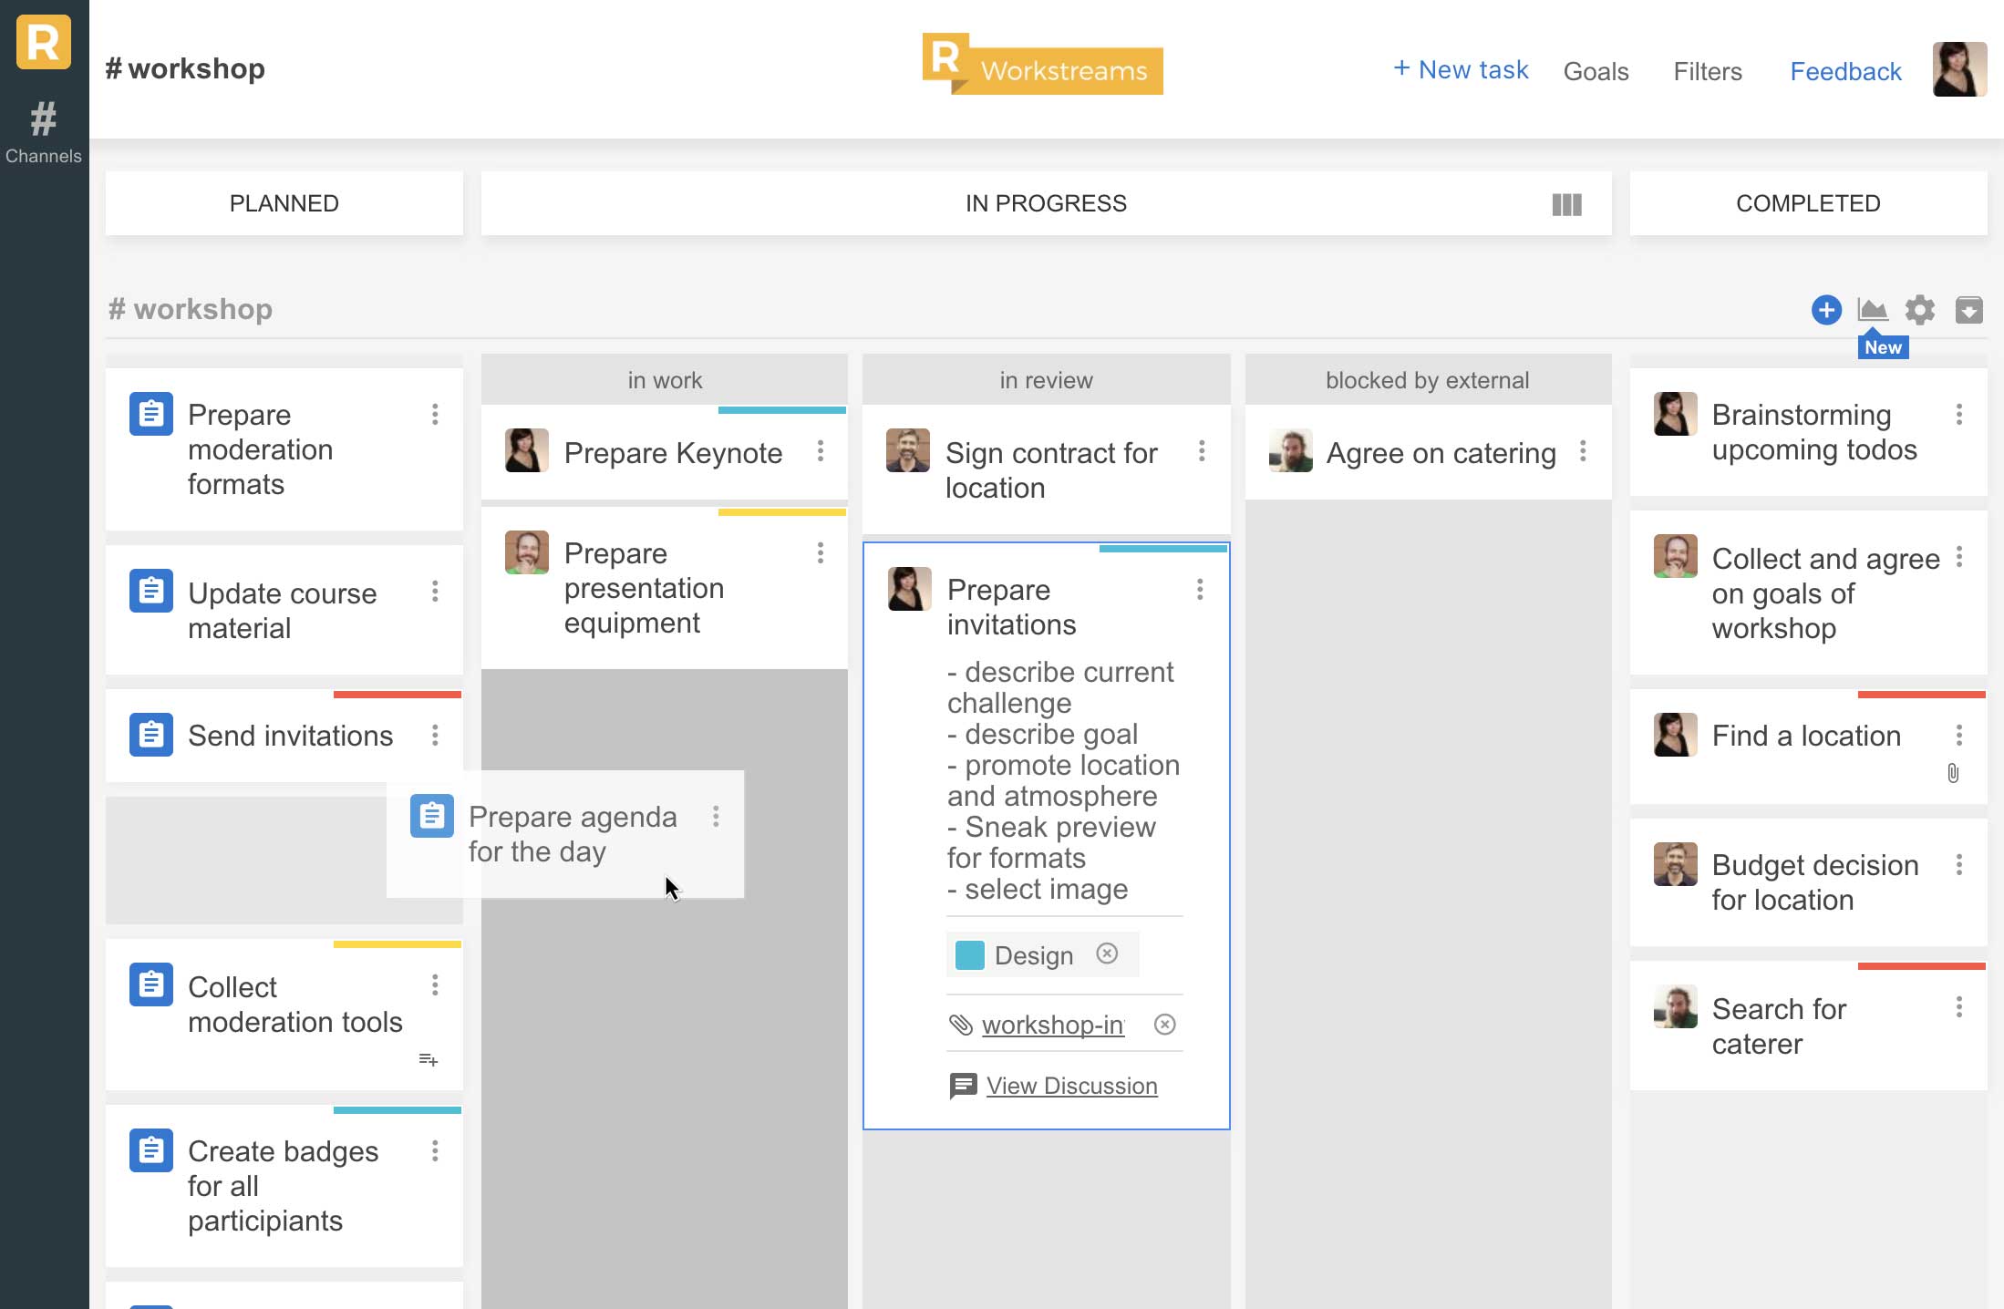Open your profile avatar top right
Image resolution: width=2004 pixels, height=1309 pixels.
pyautogui.click(x=1959, y=69)
